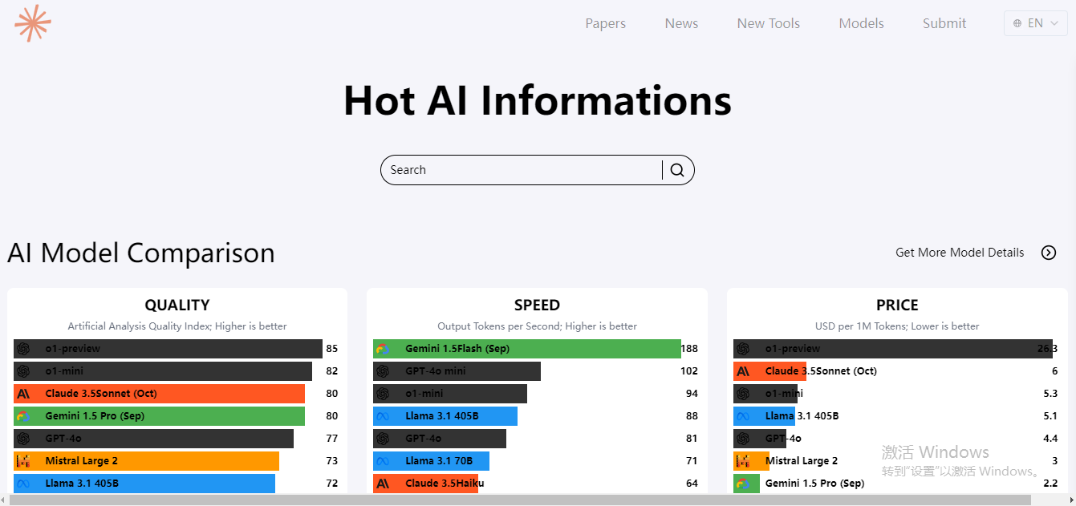The width and height of the screenshot is (1076, 506).
Task: Click the price value 5.3
Action: pyautogui.click(x=1050, y=394)
